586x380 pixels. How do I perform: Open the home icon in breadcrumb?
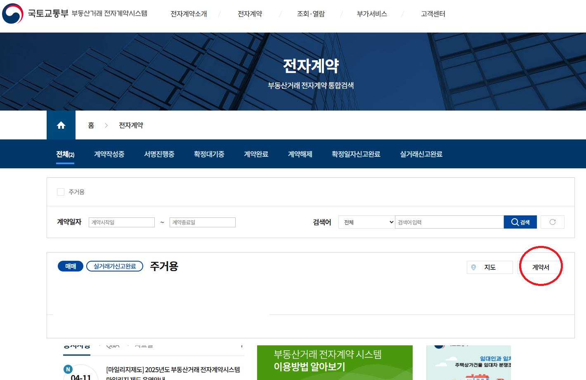coord(61,125)
